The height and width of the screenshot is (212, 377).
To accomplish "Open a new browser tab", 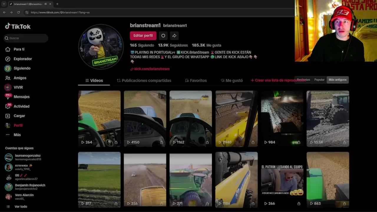I will (x=57, y=4).
